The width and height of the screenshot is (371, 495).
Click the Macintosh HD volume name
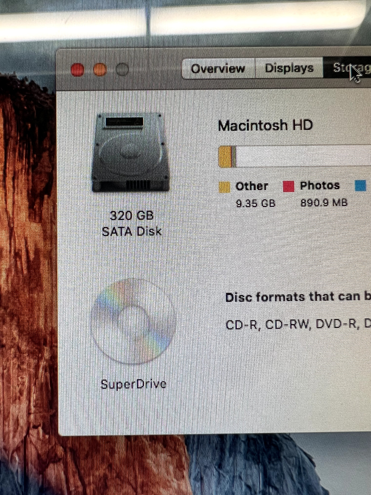pos(265,126)
